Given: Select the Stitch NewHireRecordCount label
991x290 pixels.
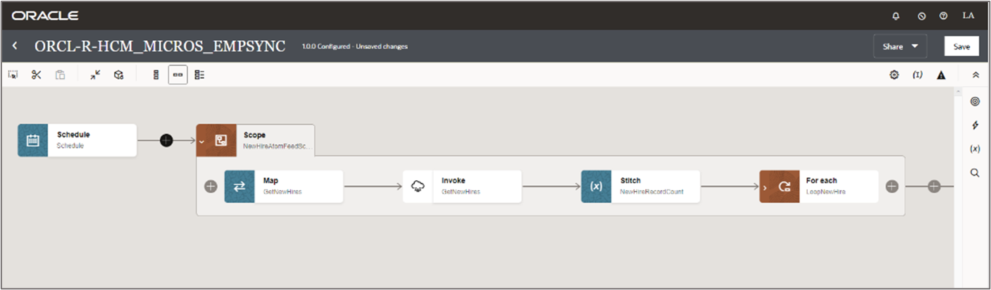Looking at the screenshot, I should pyautogui.click(x=652, y=191).
